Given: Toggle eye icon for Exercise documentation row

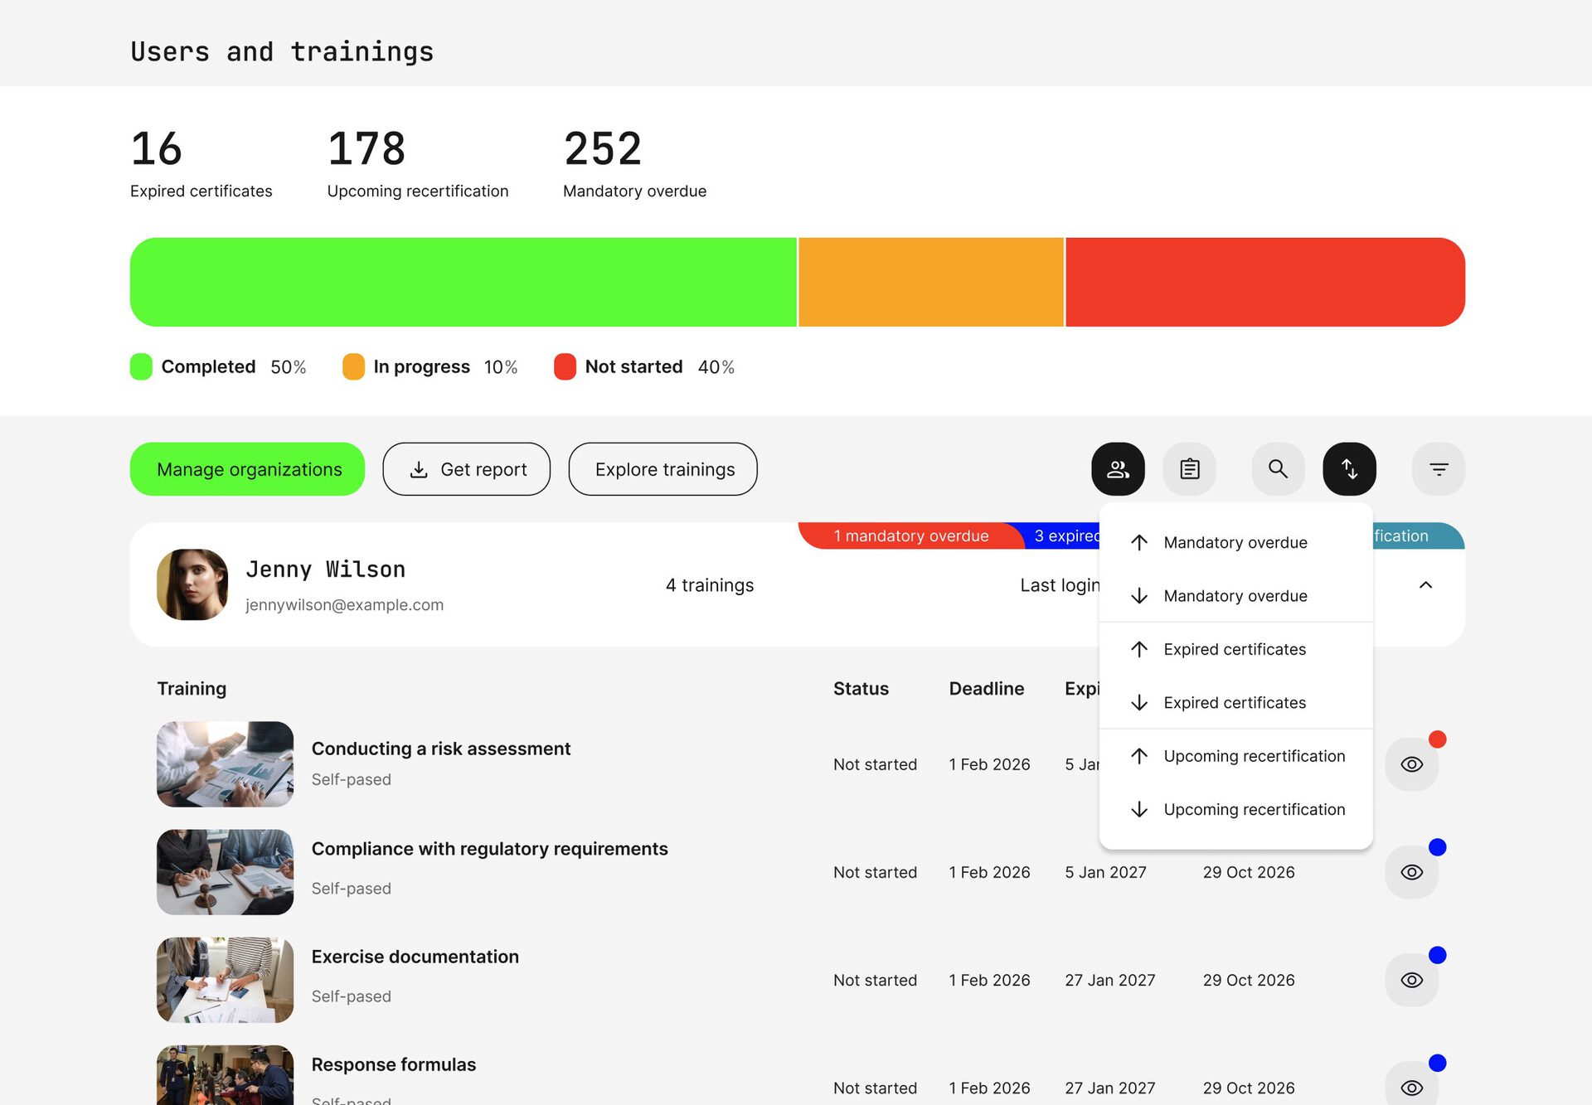Looking at the screenshot, I should click(1411, 980).
